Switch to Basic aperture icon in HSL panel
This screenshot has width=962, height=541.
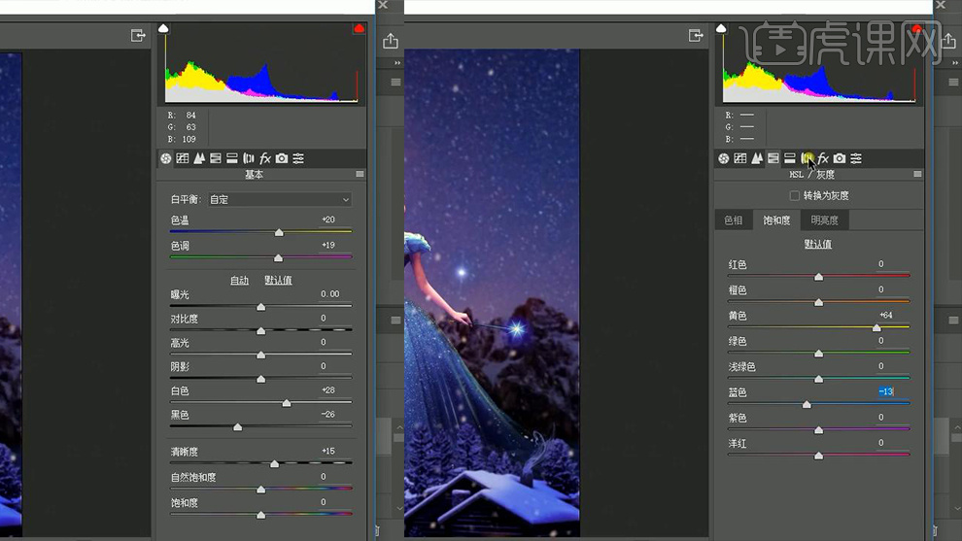pos(724,158)
